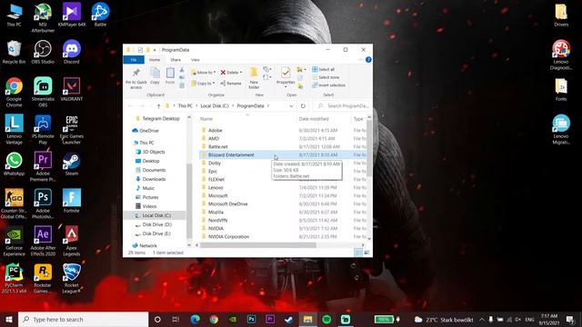This screenshot has width=582, height=327.
Task: Launch Adobe Premiere Pro desktop shortcut
Action: click(43, 166)
